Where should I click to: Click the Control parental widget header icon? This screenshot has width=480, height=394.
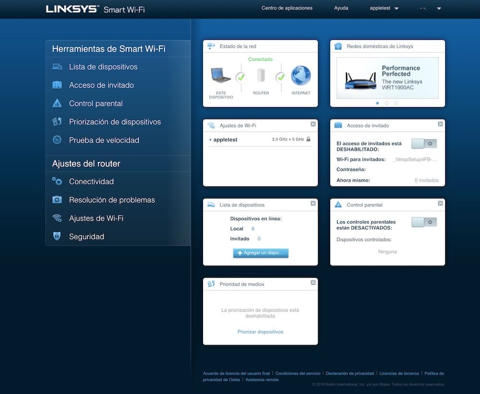tap(338, 204)
